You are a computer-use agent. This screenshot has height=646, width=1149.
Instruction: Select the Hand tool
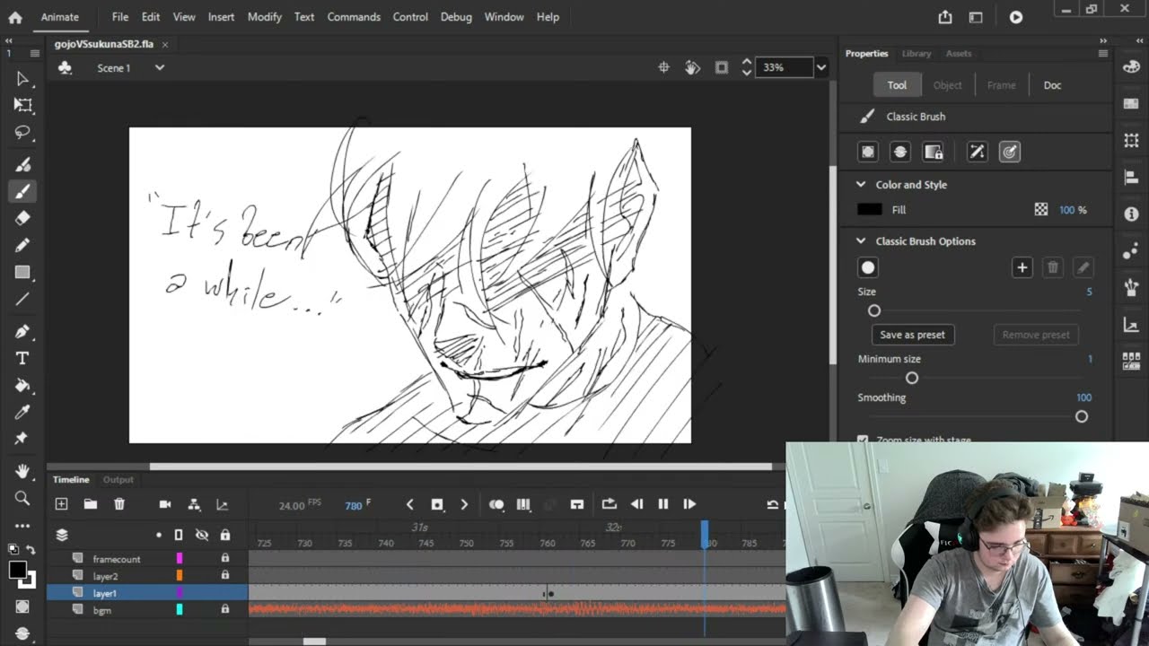coord(23,471)
